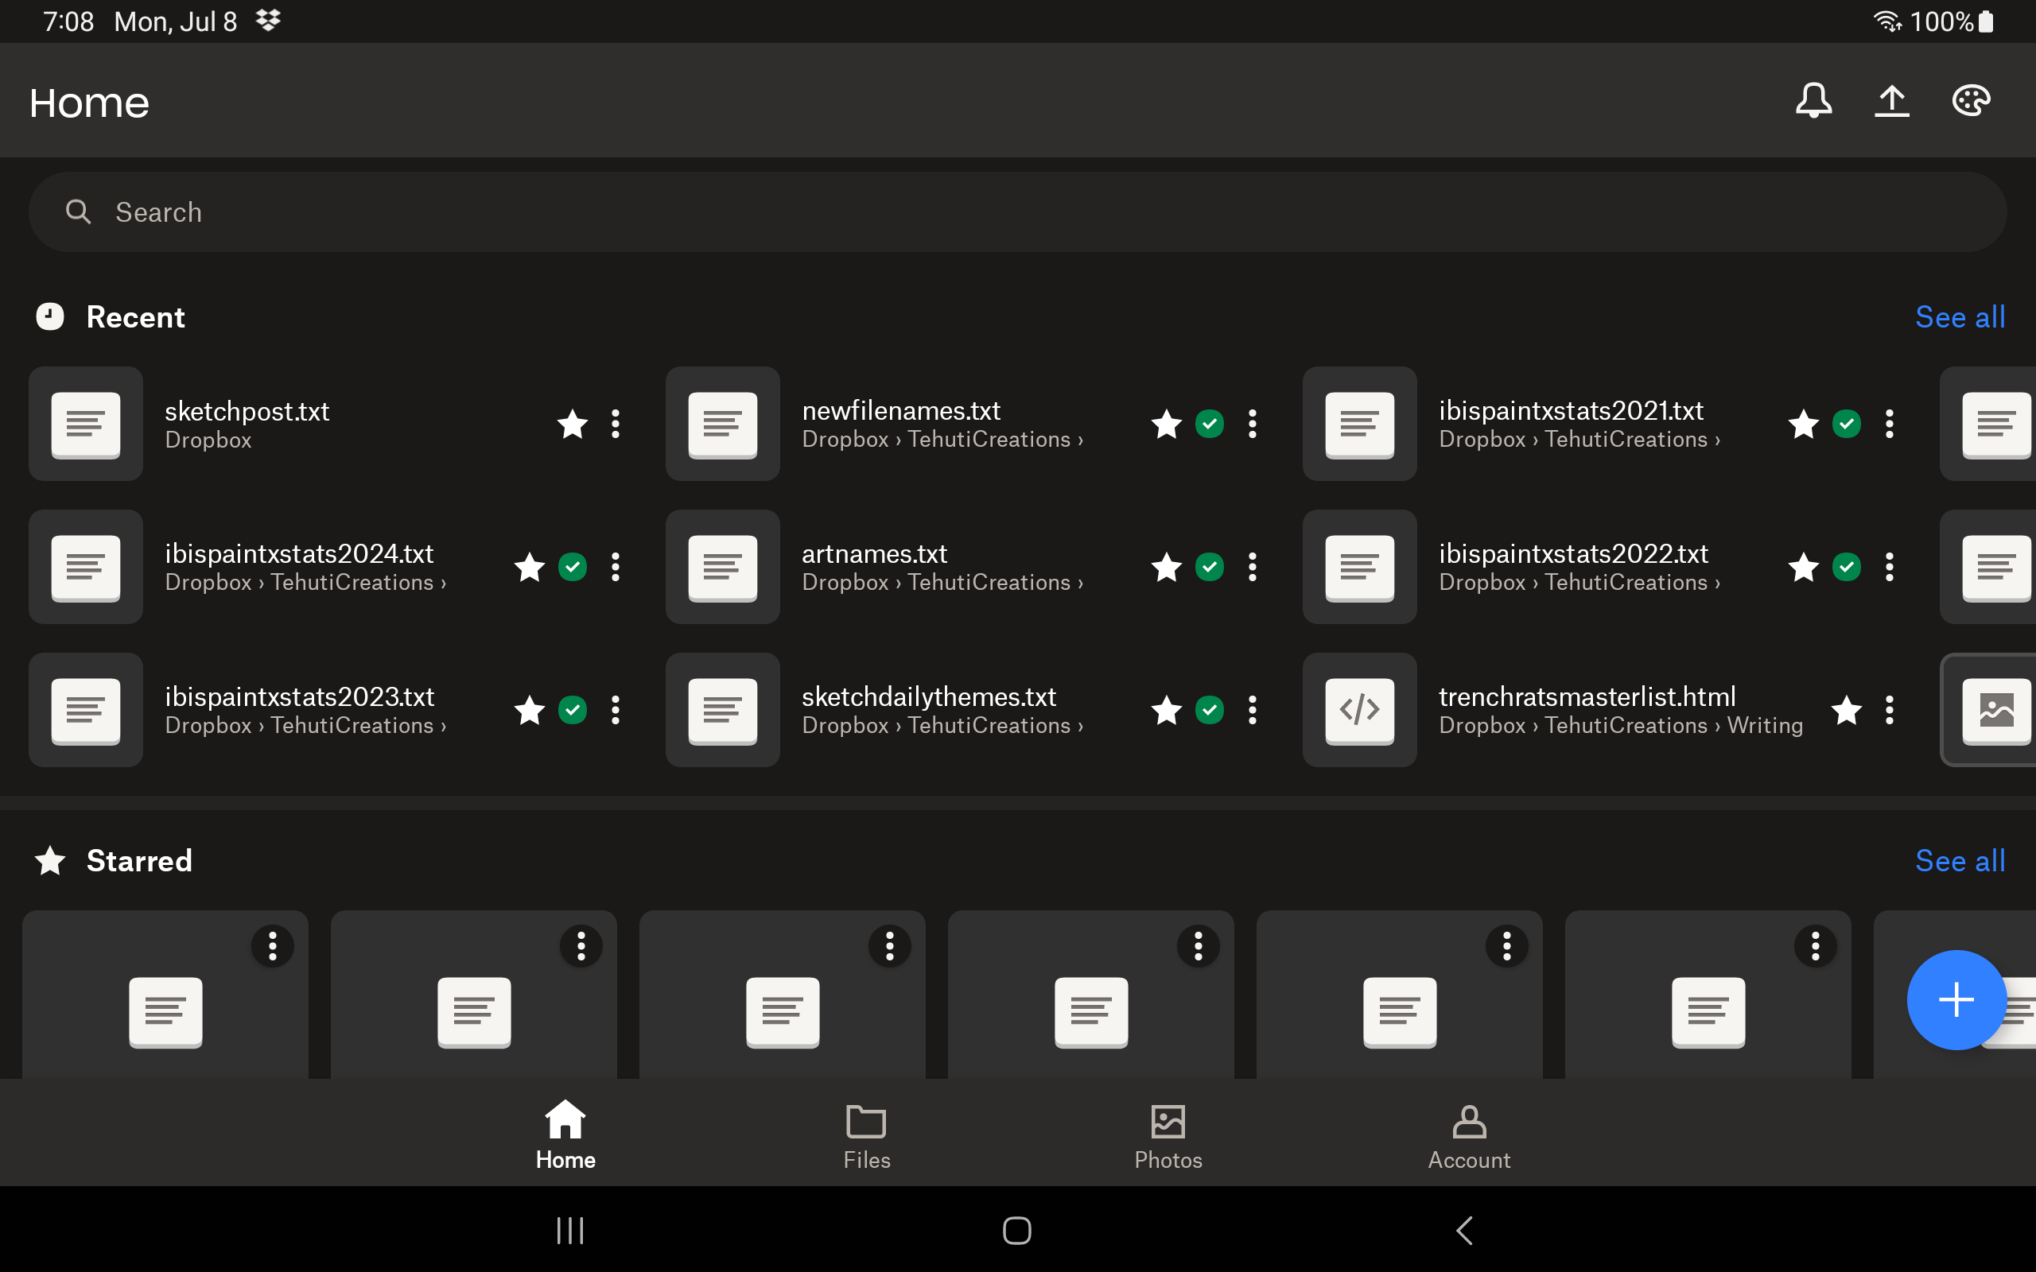This screenshot has height=1272, width=2036.
Task: Open options for the first starred file
Action: pos(272,945)
